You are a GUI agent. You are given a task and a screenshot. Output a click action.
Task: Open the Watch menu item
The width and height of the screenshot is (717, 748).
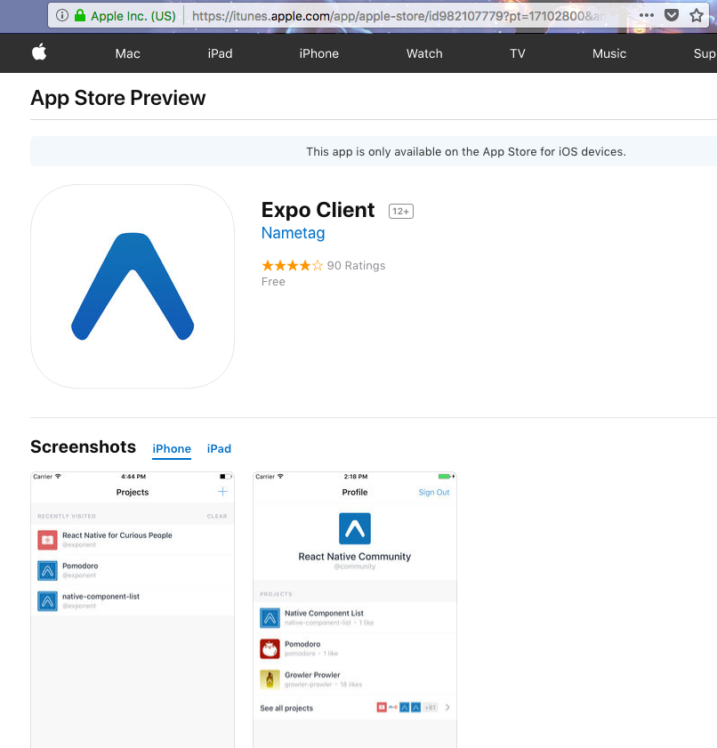tap(424, 53)
